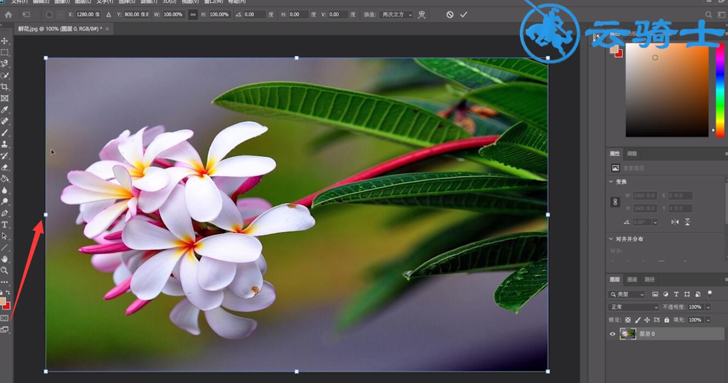Click the hue slider strip
The height and width of the screenshot is (383, 728).
pos(720,89)
